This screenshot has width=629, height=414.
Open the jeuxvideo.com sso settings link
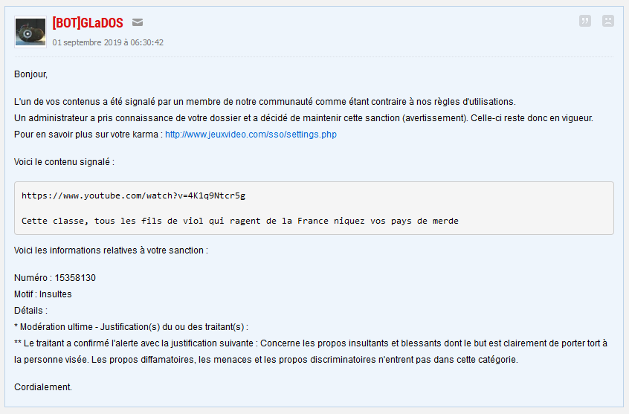click(x=251, y=135)
